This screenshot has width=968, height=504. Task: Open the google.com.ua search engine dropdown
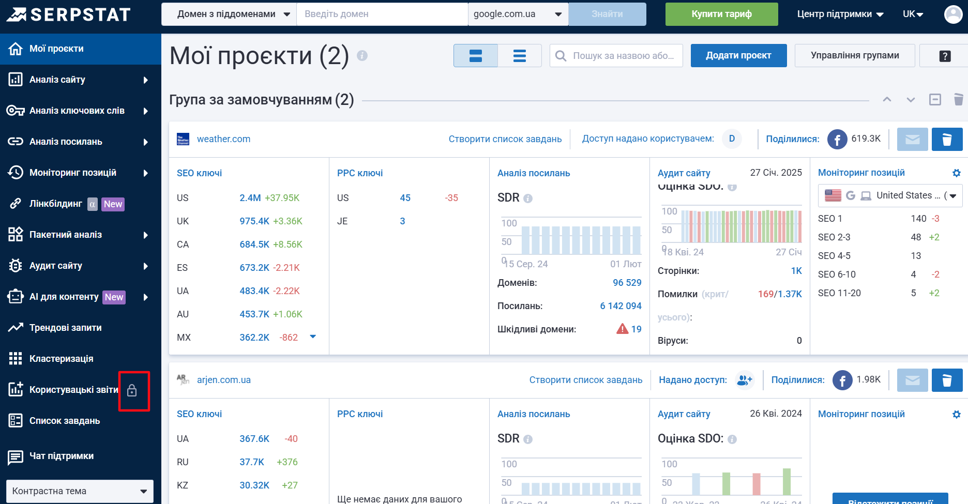518,14
